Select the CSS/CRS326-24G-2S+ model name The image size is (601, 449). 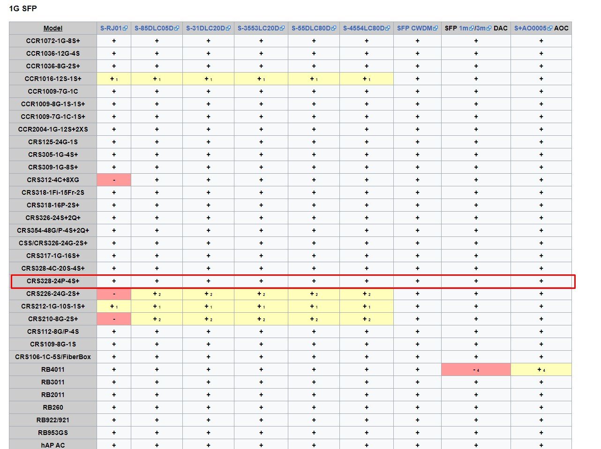click(x=53, y=243)
